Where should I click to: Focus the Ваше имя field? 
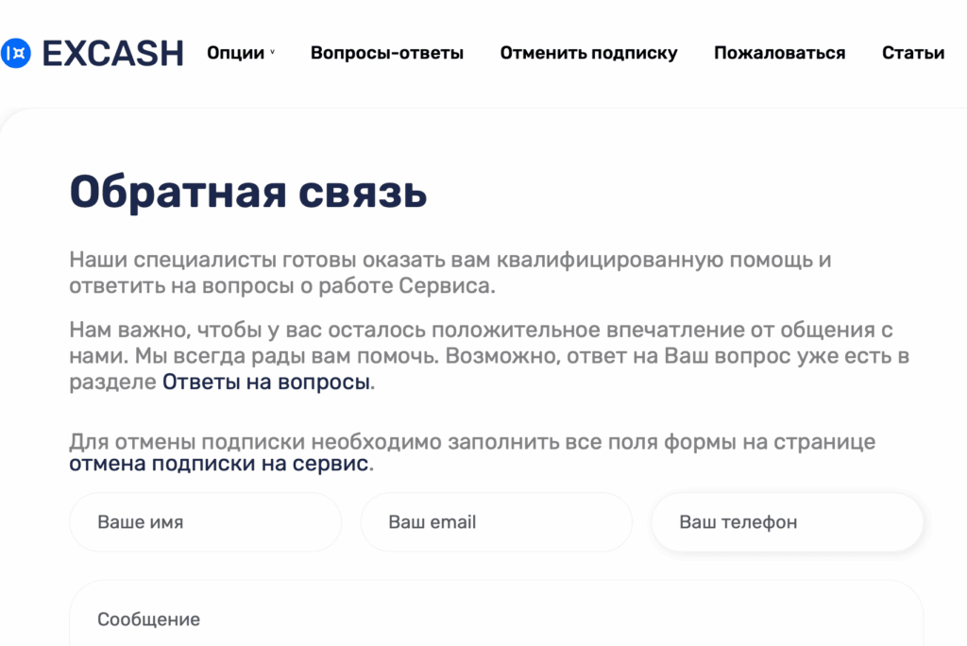(x=205, y=522)
